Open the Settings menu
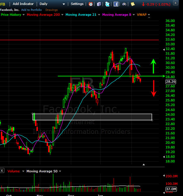 (77, 4)
